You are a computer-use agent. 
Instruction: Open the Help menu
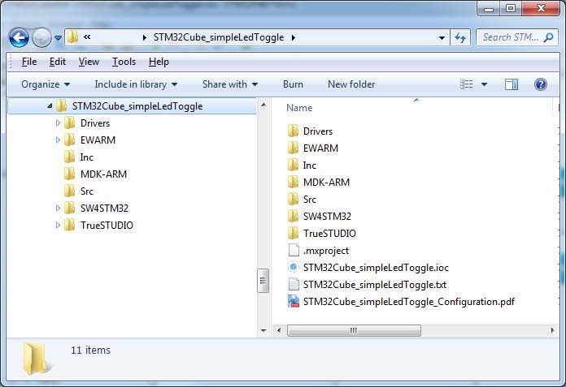click(x=159, y=62)
